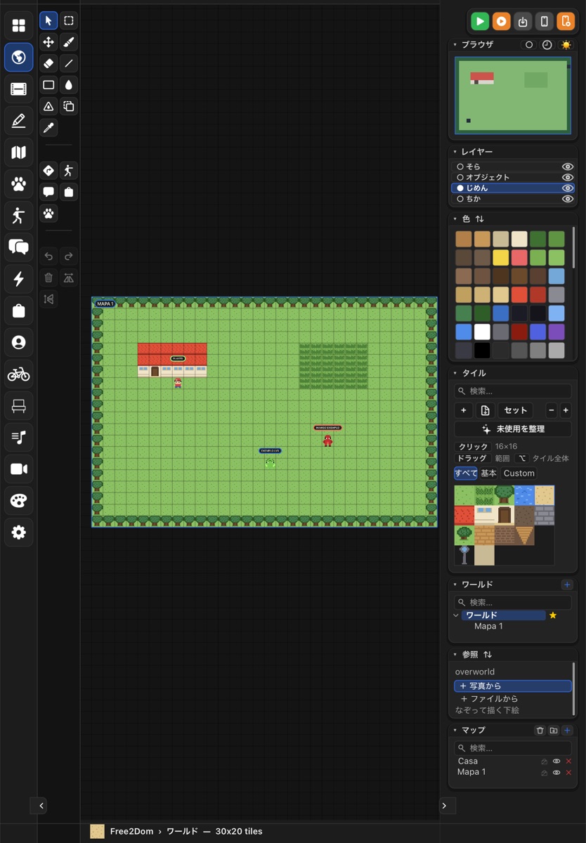
Task: Switch to the Custom tile tab
Action: (x=519, y=473)
